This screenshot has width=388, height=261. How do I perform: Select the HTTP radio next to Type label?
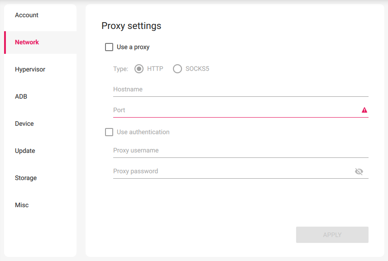tap(139, 69)
